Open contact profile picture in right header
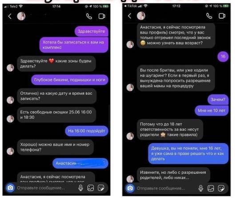236x198 pixels. tap(141, 16)
